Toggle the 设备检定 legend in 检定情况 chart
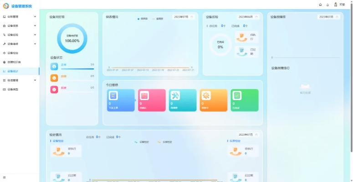353x182 pixels. tap(142, 142)
